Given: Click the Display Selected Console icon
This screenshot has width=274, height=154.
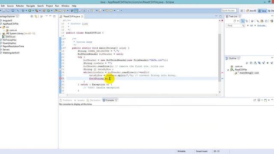Looking at the screenshot, I should [x=259, y=100].
